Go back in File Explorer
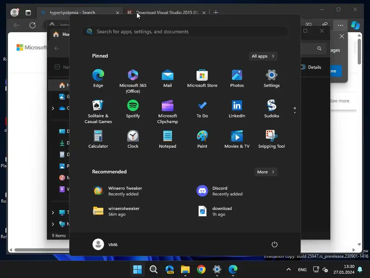The height and width of the screenshot is (278, 370). tap(57, 49)
